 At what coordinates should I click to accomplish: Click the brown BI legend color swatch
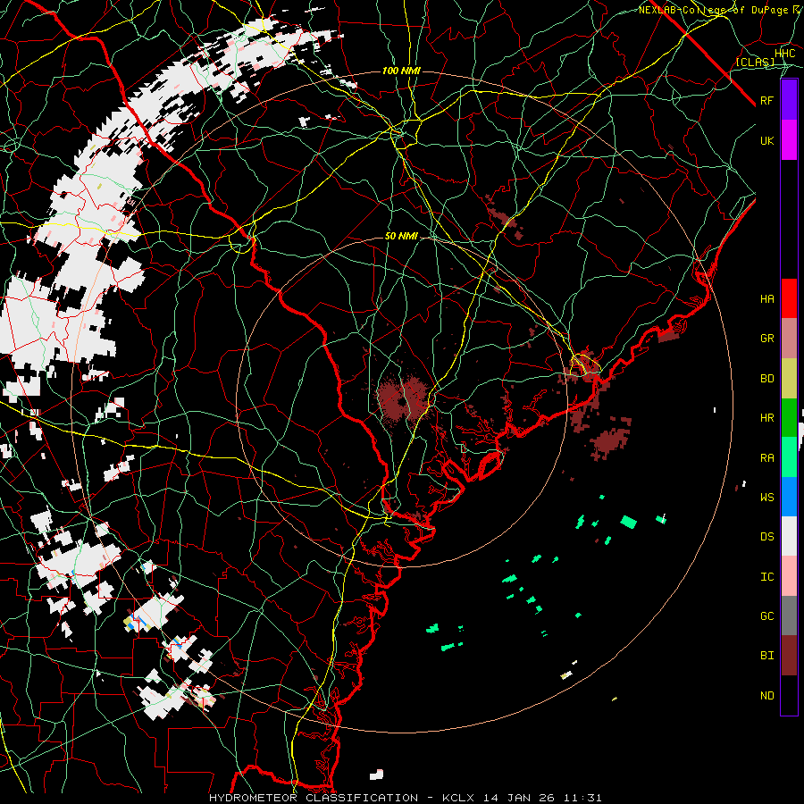click(789, 656)
